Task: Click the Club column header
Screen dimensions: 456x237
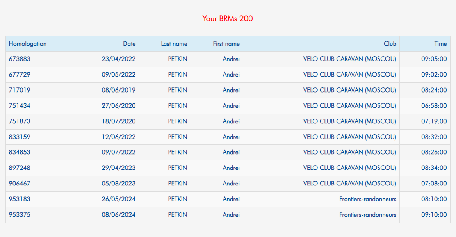Action: 390,44
